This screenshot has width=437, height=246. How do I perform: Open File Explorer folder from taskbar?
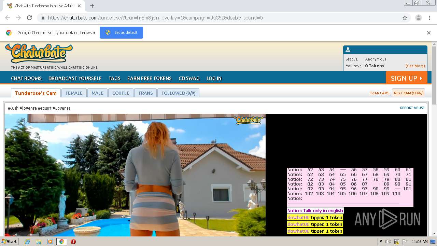[x=39, y=242]
